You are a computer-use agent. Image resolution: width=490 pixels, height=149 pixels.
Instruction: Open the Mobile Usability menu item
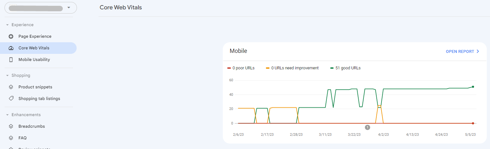tap(34, 60)
